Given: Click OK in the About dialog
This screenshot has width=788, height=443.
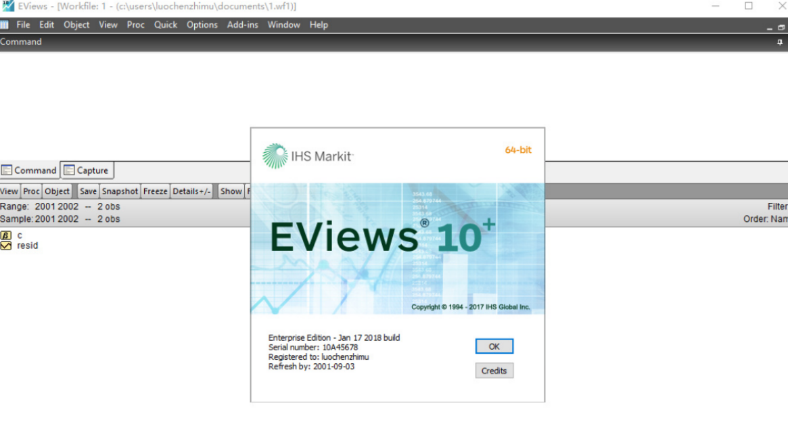Looking at the screenshot, I should 494,346.
